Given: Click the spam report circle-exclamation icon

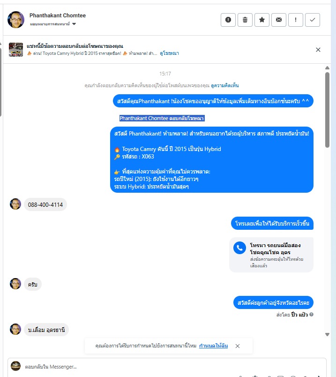Looking at the screenshot, I should click(228, 20).
